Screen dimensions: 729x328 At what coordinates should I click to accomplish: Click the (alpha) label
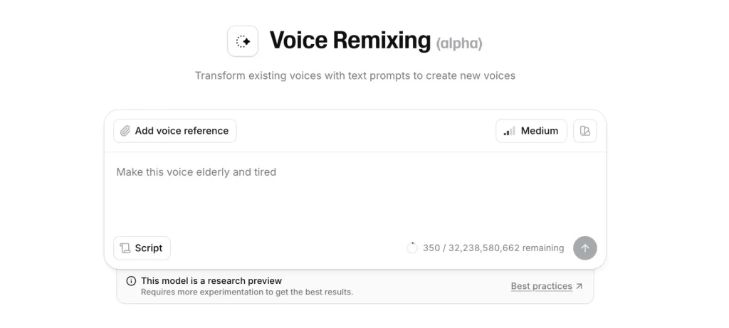click(x=459, y=43)
